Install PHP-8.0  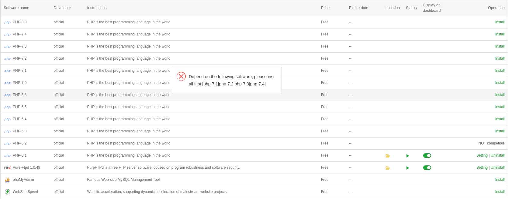[x=500, y=22]
